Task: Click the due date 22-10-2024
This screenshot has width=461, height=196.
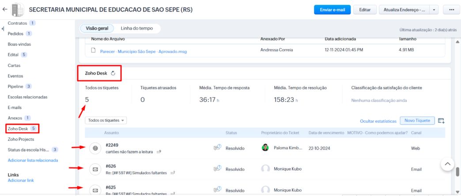Action: [x=319, y=148]
